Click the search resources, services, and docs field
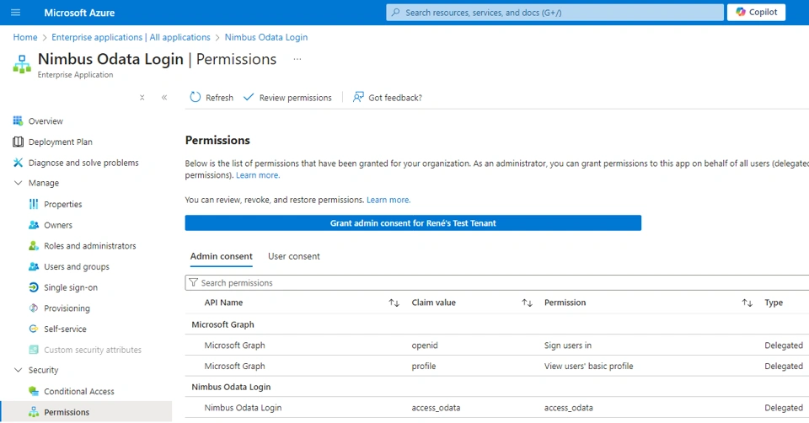The height and width of the screenshot is (423, 809). click(555, 13)
